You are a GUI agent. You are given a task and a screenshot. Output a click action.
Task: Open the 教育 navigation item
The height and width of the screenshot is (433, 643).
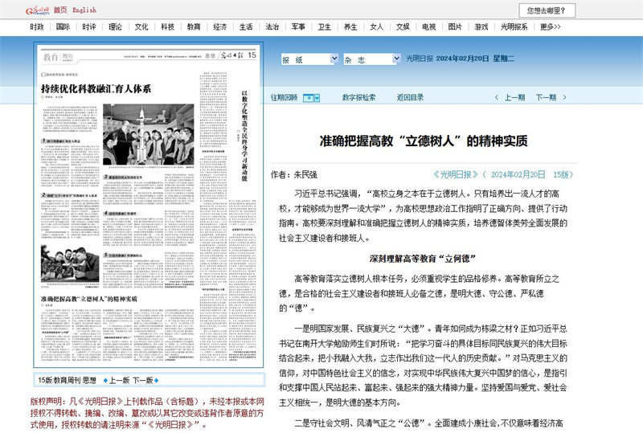[194, 27]
